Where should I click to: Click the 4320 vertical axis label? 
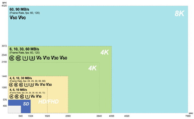[4, 6]
